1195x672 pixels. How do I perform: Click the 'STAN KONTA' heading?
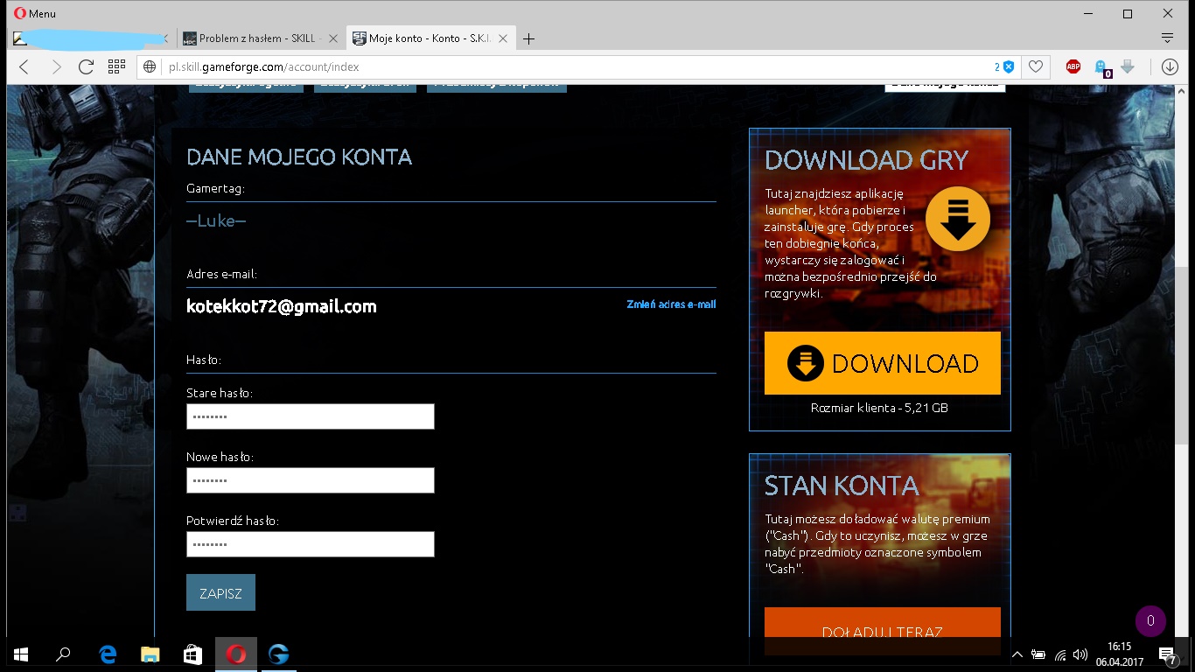tap(842, 486)
